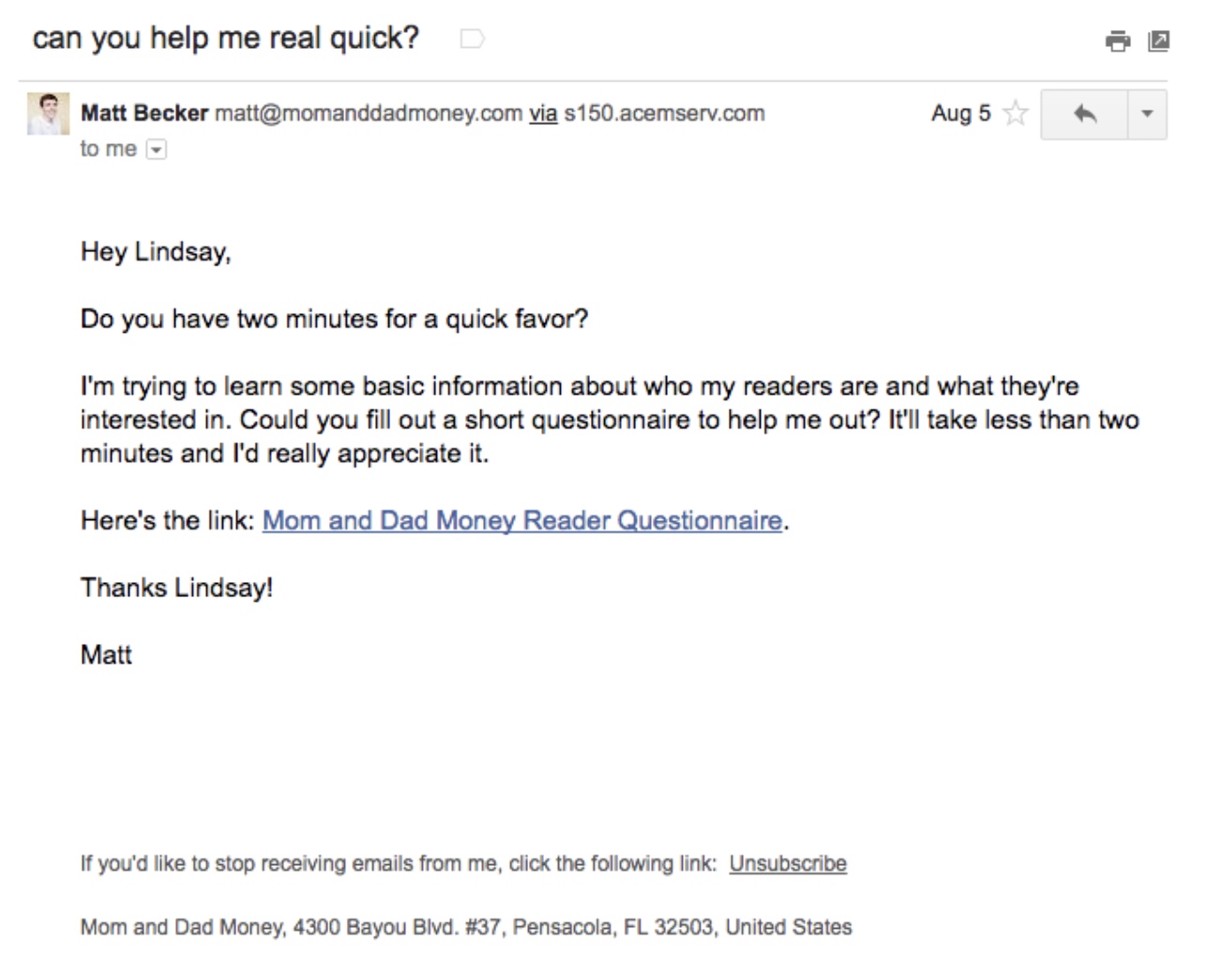Click Matt Becker's profile photo
The height and width of the screenshot is (971, 1223).
click(x=48, y=113)
